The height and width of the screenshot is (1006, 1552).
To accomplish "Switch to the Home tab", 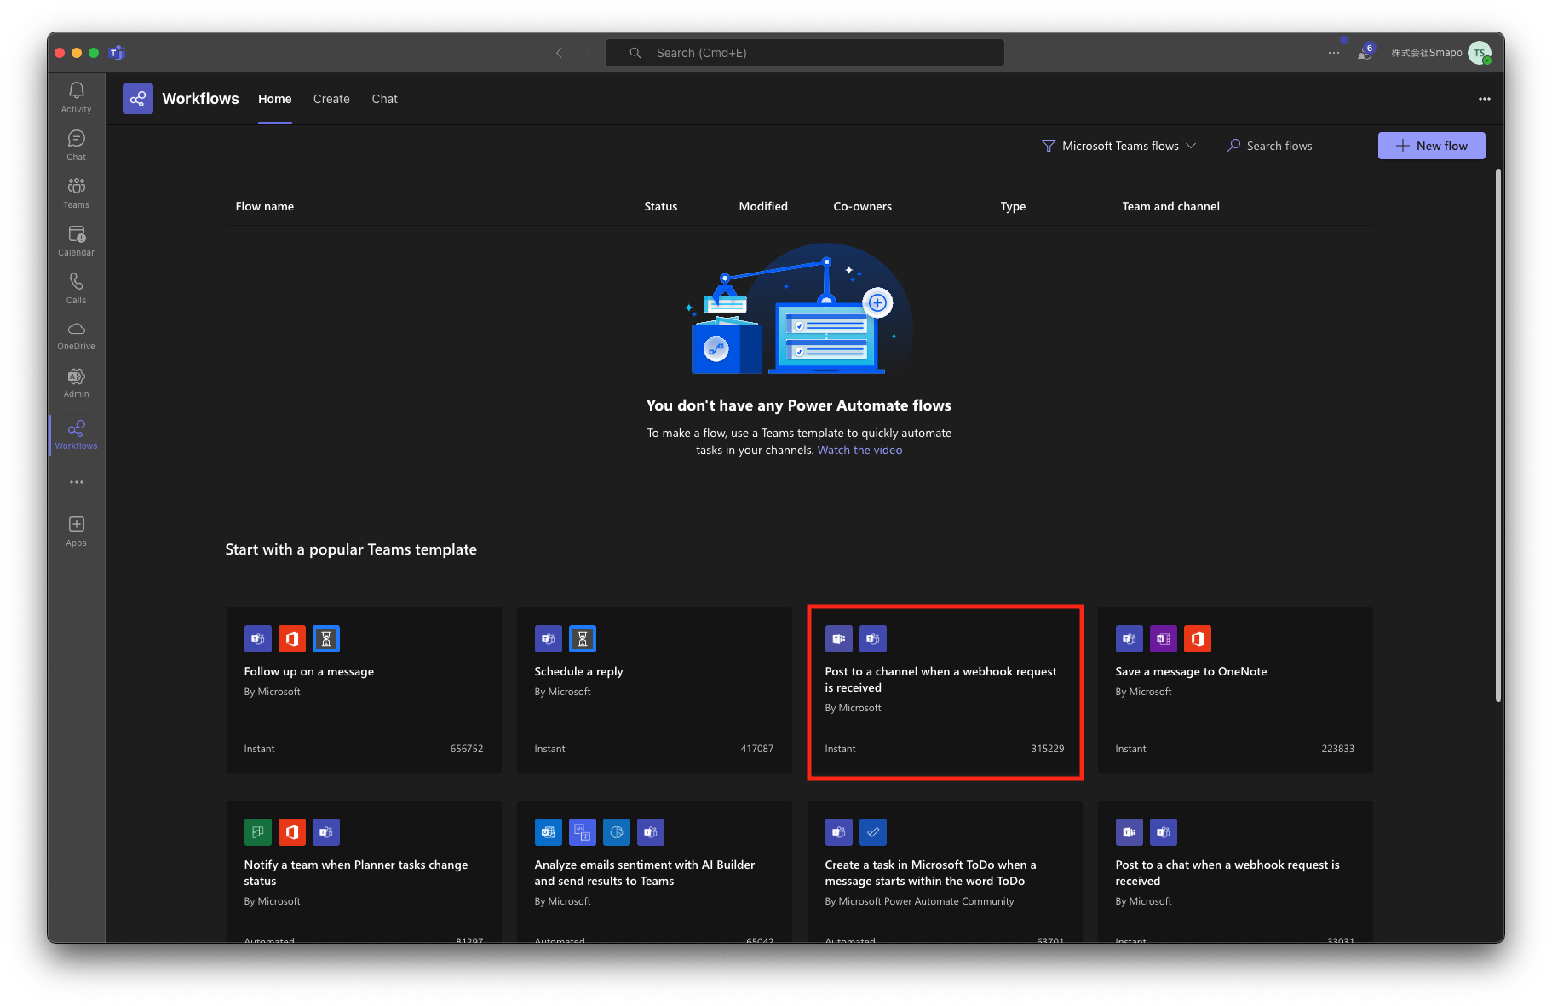I will [275, 99].
